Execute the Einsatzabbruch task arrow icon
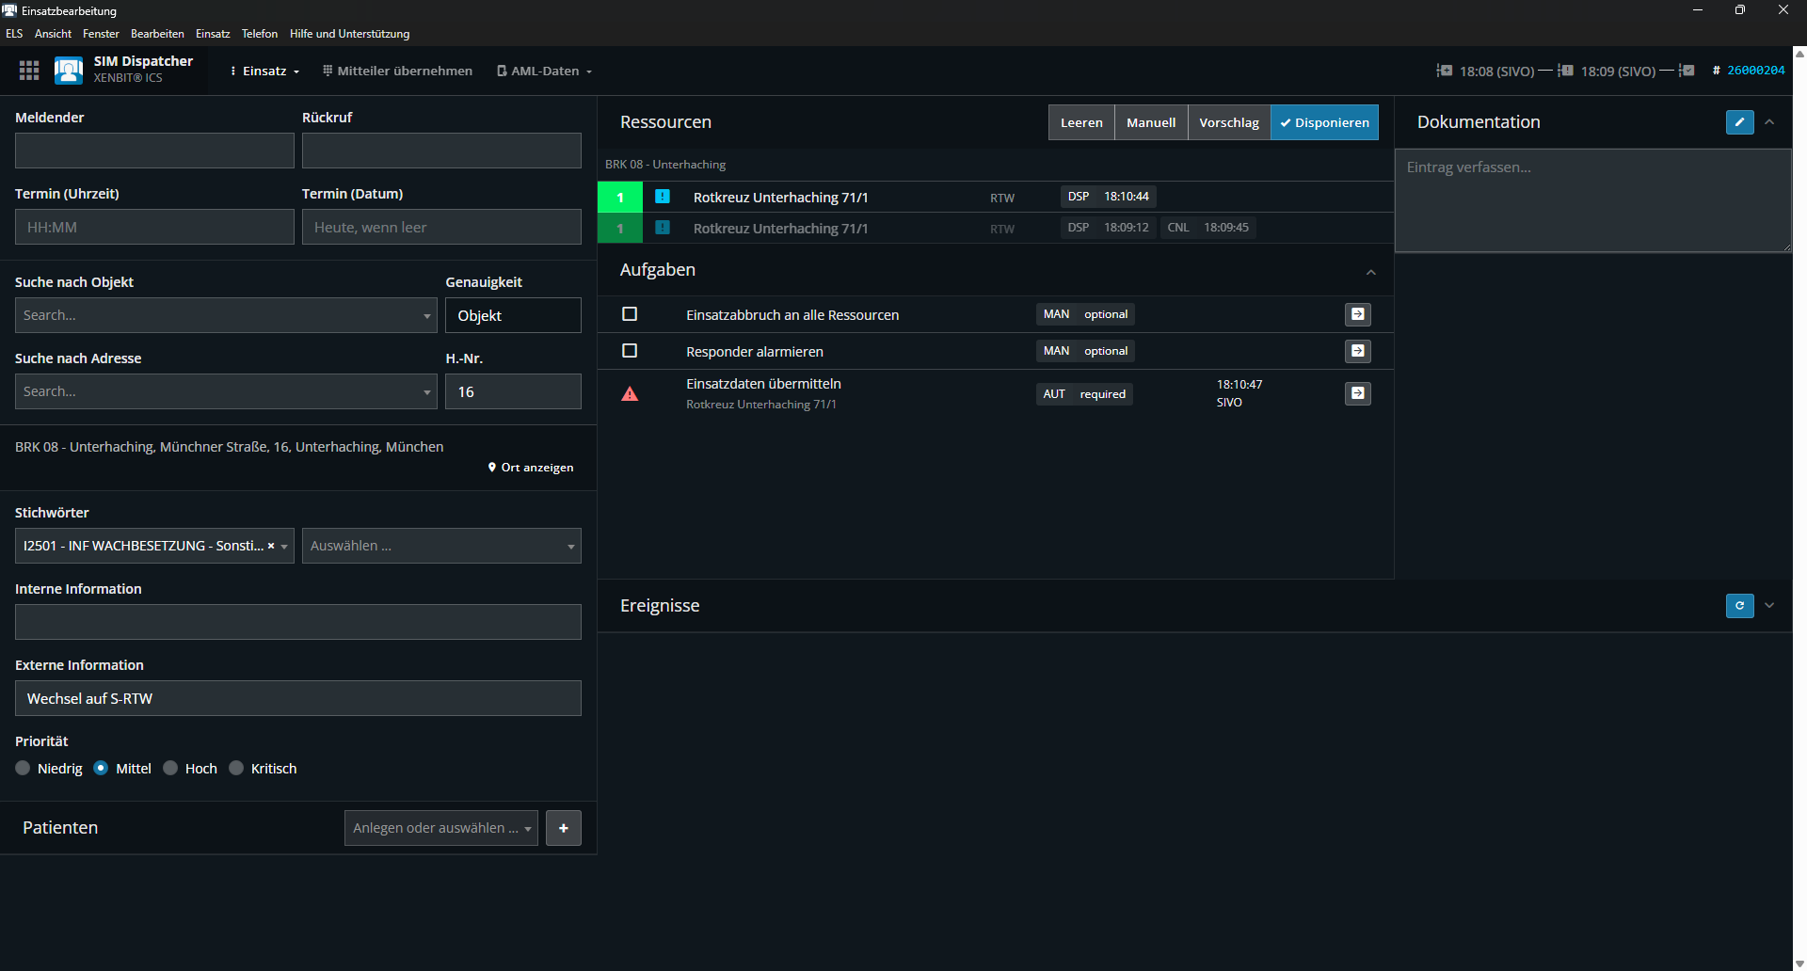This screenshot has width=1807, height=971. tap(1357, 314)
